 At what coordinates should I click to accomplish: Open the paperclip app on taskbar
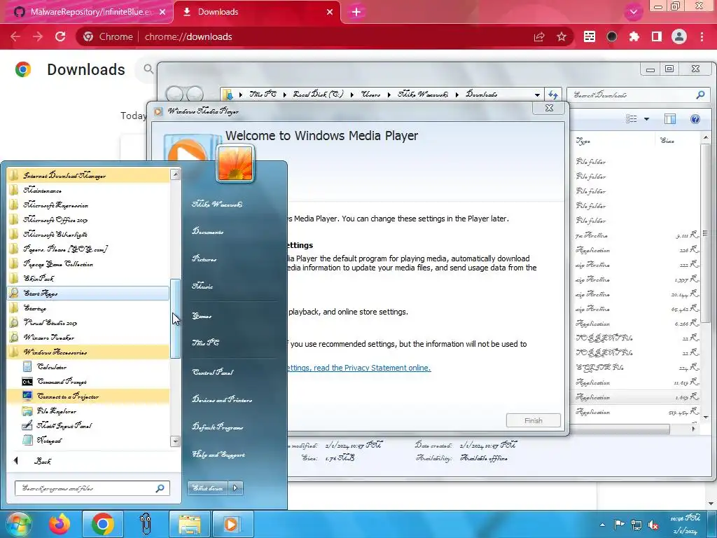146,524
